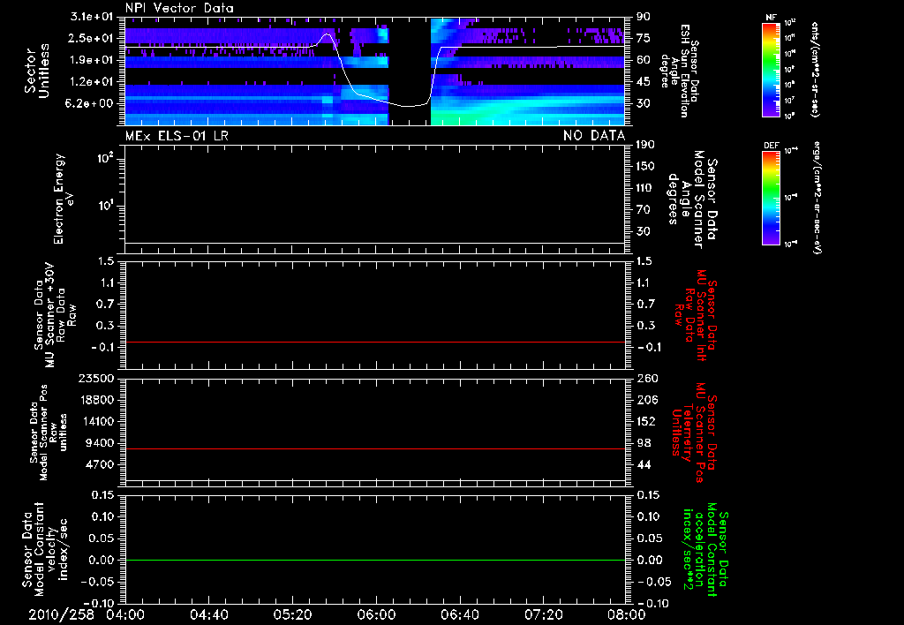Image resolution: width=904 pixels, height=625 pixels.
Task: Click the '4700' scanner position tick label
Action: (99, 465)
